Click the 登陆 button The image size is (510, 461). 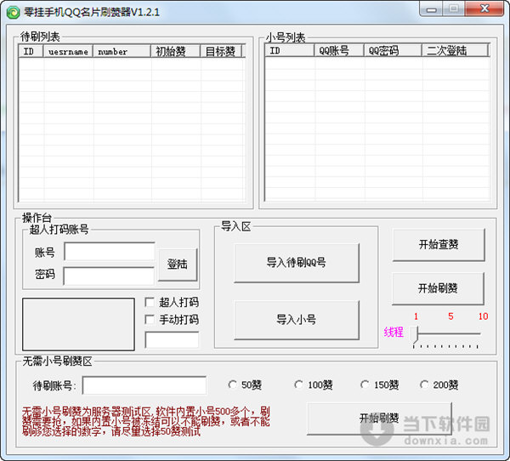click(178, 265)
